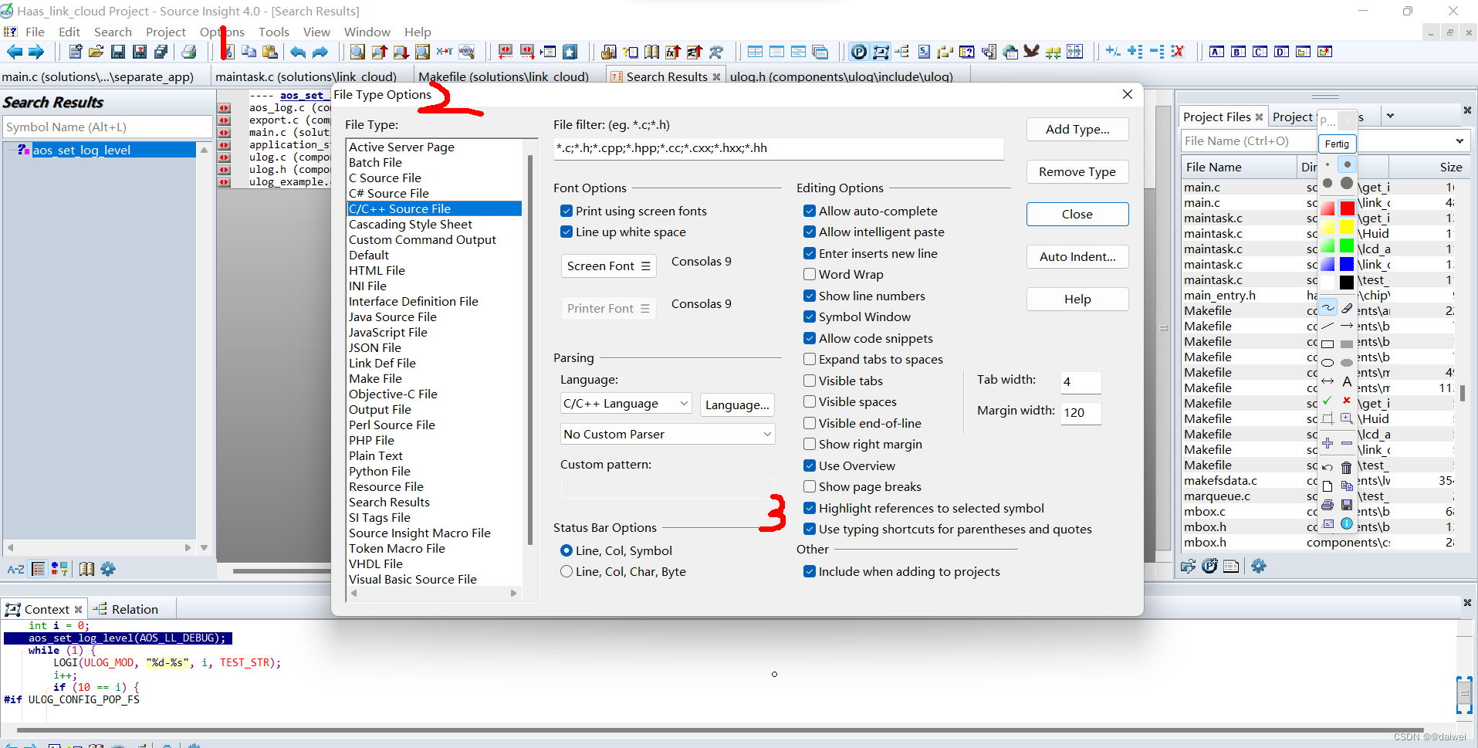Open the File menu
The width and height of the screenshot is (1478, 748).
[x=35, y=32]
